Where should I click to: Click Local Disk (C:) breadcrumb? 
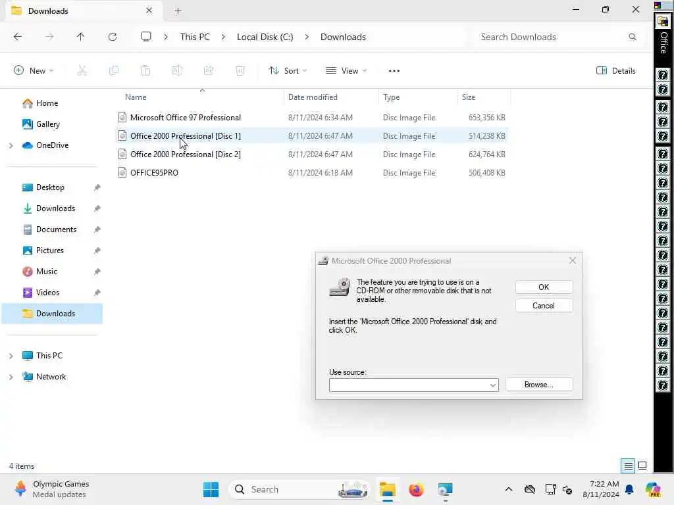pyautogui.click(x=265, y=37)
